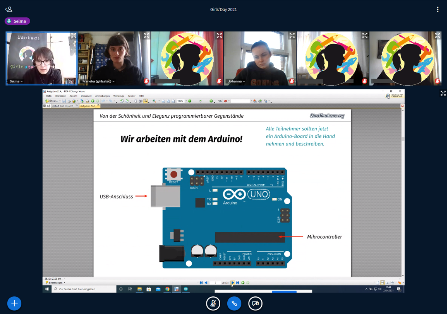Click the green zoom in plus button
This screenshot has width=448, height=315.
(x=211, y=101)
